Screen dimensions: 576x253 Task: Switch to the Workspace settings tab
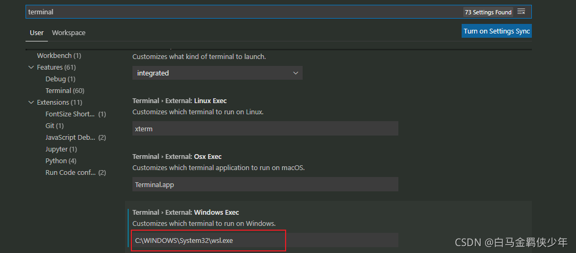tap(69, 32)
